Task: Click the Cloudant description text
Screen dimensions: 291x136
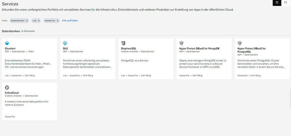Action: coord(28,64)
